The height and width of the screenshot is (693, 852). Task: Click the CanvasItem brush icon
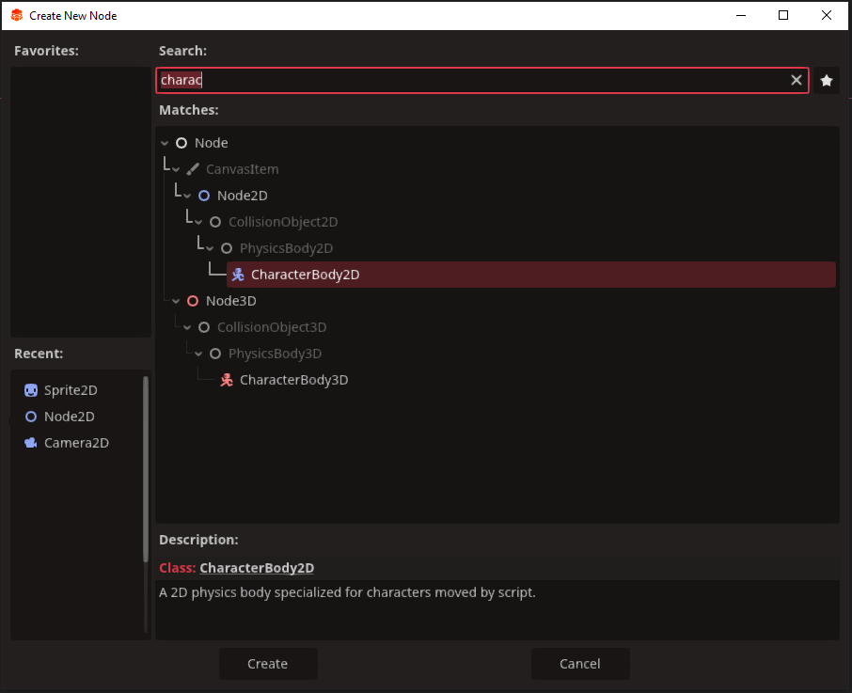tap(193, 169)
